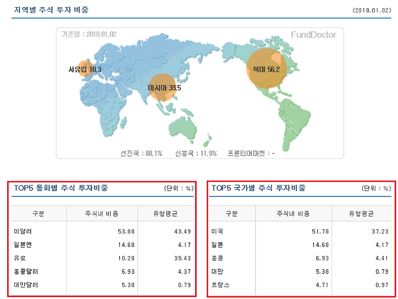Click the date '(2018.01.02)' at the top right

point(372,11)
